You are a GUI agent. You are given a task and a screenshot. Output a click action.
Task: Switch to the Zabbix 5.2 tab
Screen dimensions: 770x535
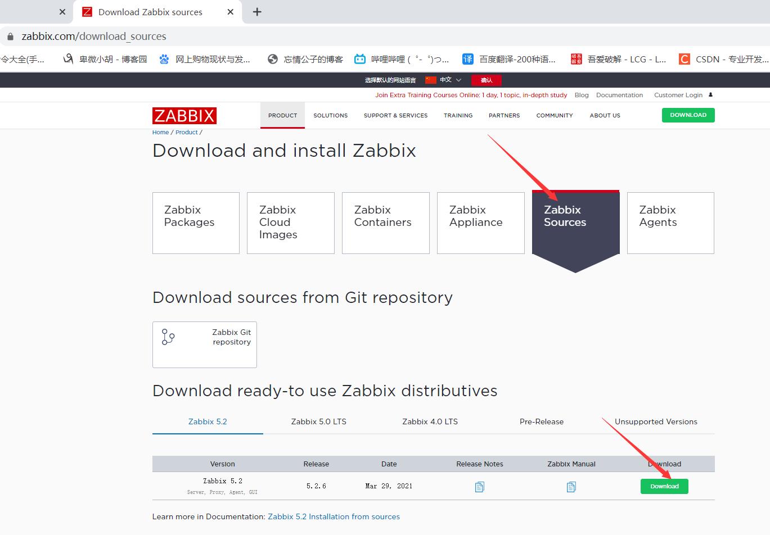click(208, 421)
